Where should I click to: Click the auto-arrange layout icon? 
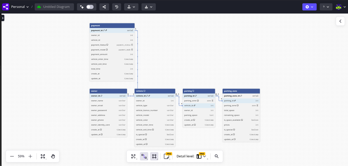tap(133, 156)
